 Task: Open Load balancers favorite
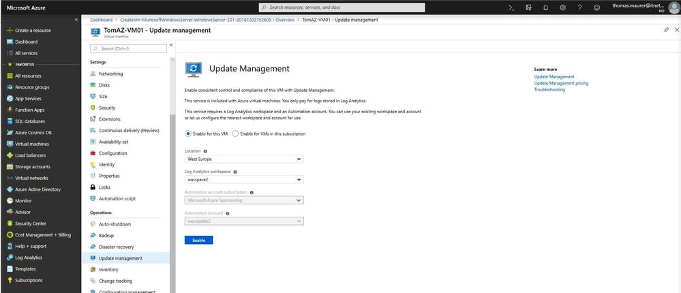click(x=26, y=155)
